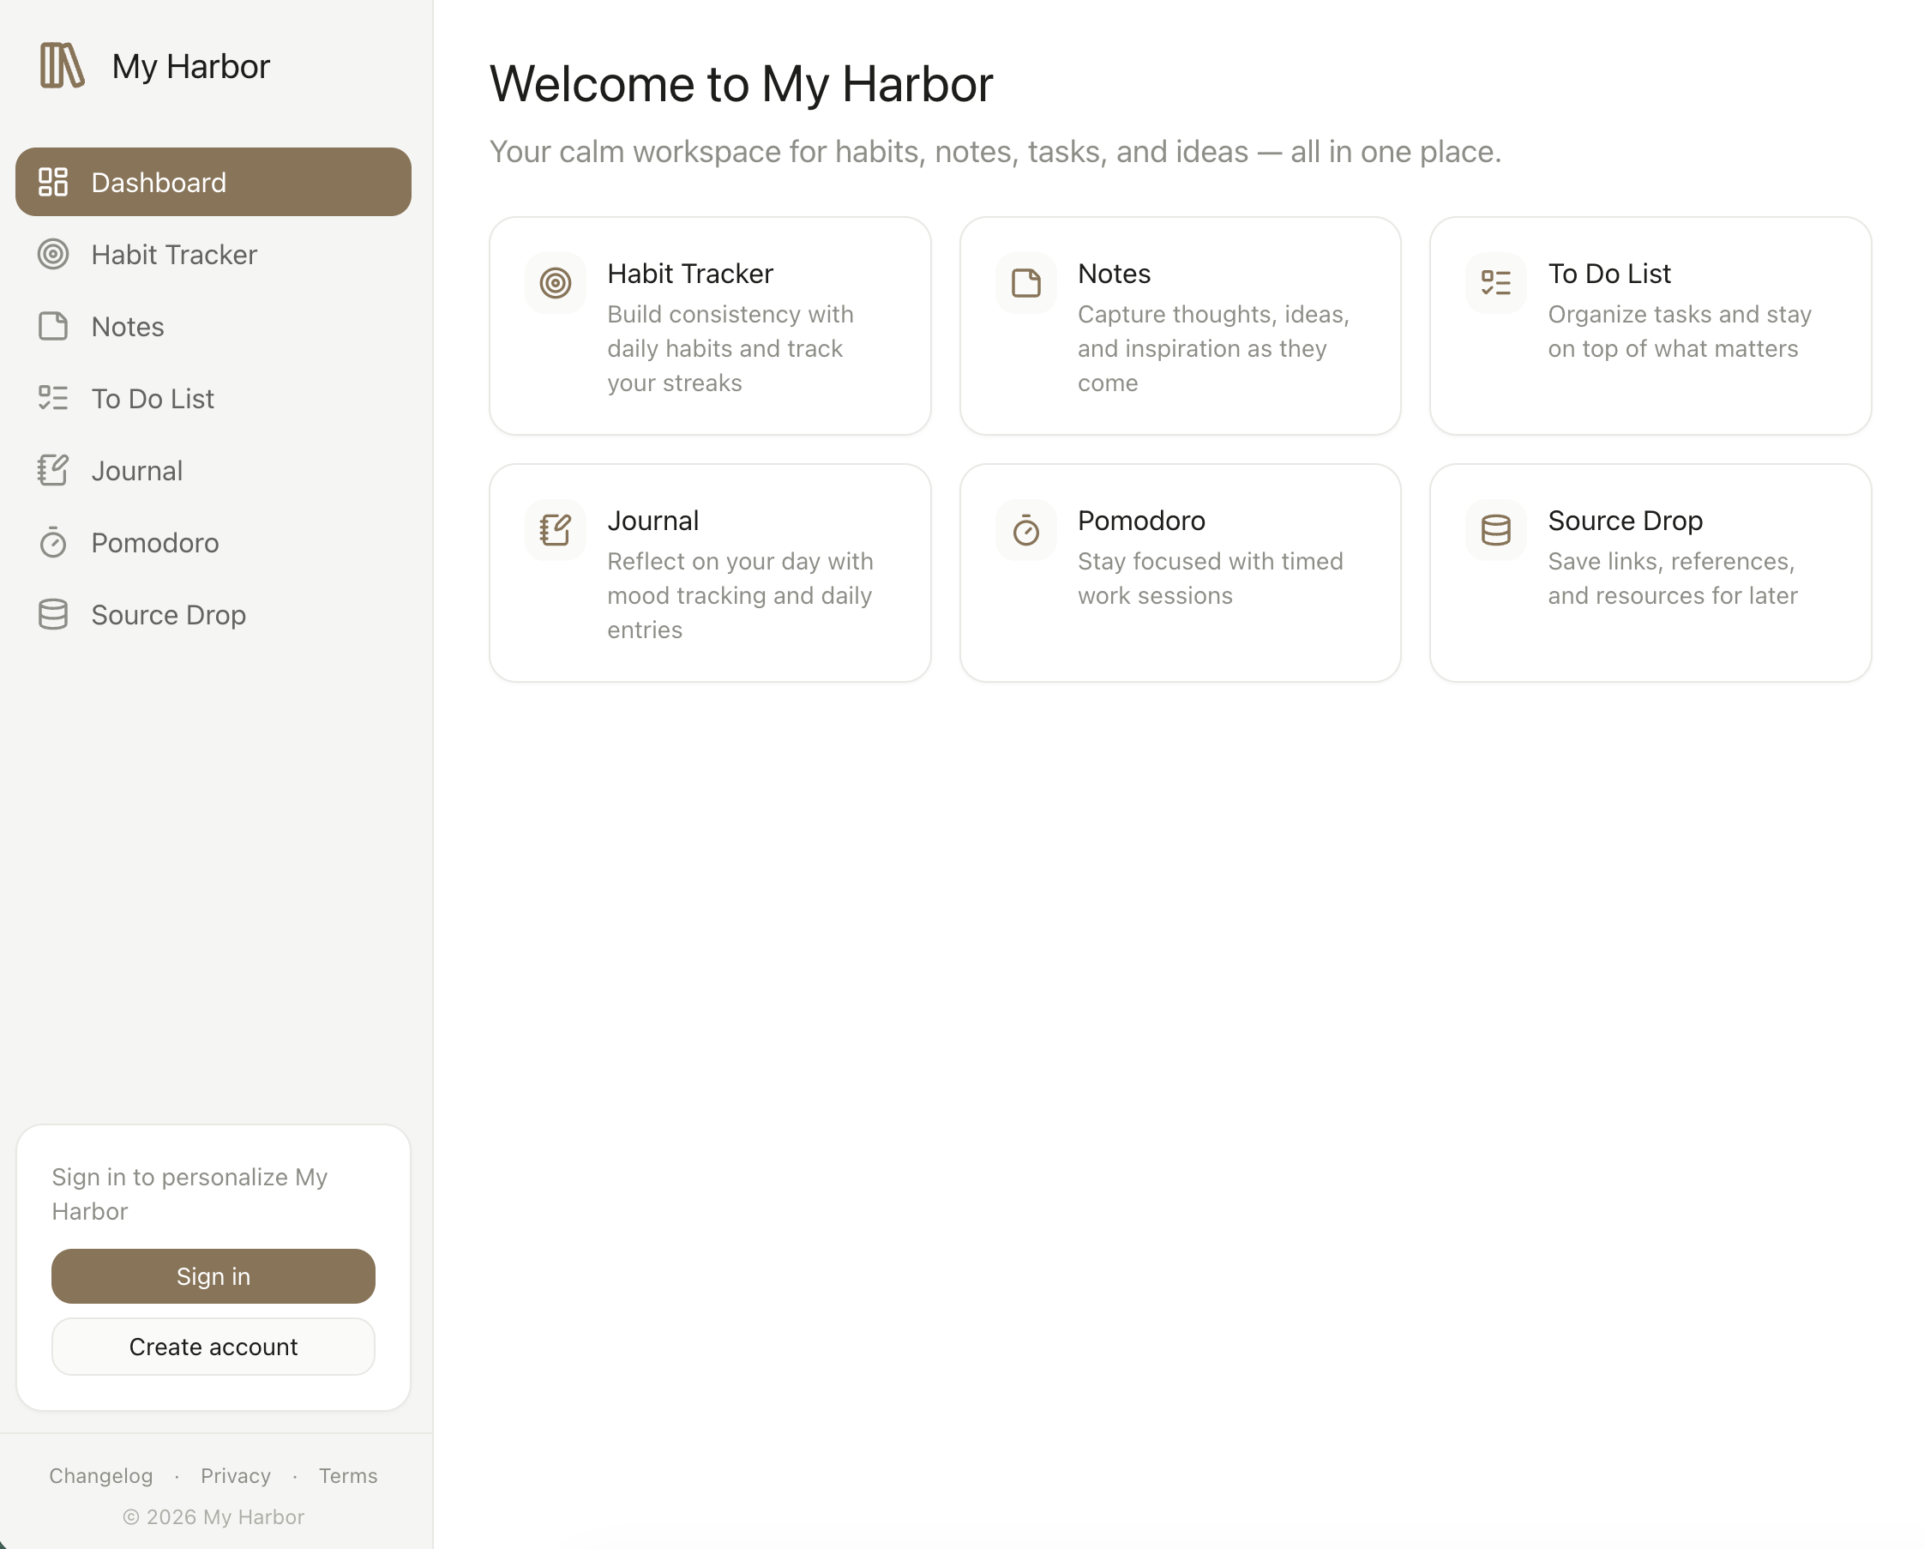
Task: Click the Pomodoro timer icon in sidebar
Action: coord(52,543)
